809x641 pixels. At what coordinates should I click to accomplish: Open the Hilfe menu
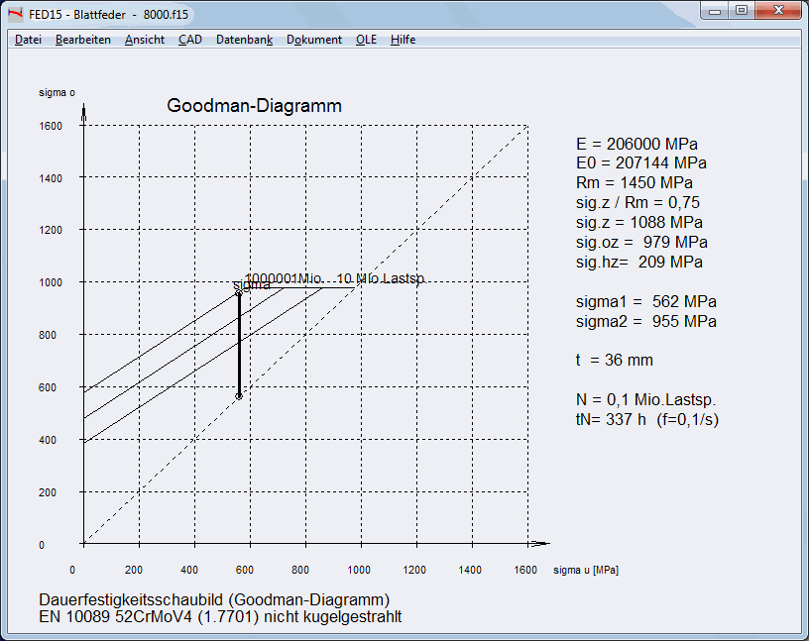tap(403, 40)
